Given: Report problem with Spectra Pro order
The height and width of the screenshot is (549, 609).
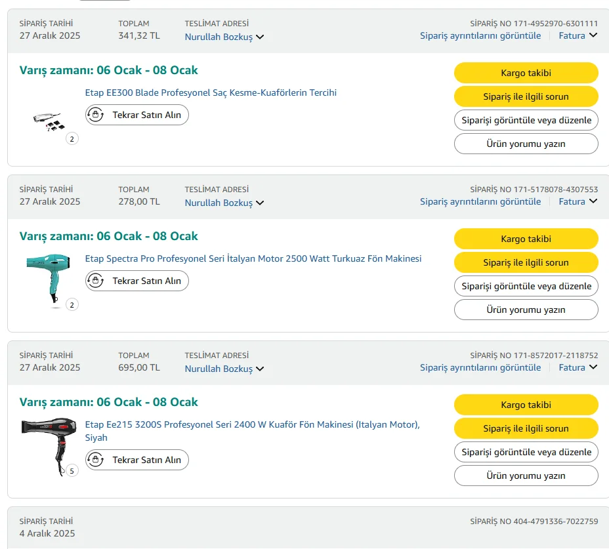Looking at the screenshot, I should [x=526, y=262].
